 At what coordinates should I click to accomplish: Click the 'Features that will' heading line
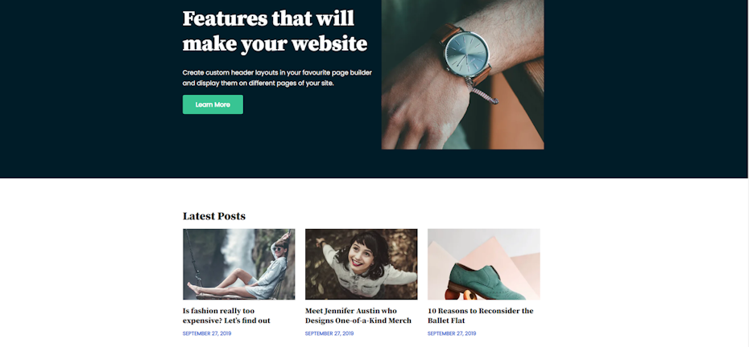(x=268, y=18)
